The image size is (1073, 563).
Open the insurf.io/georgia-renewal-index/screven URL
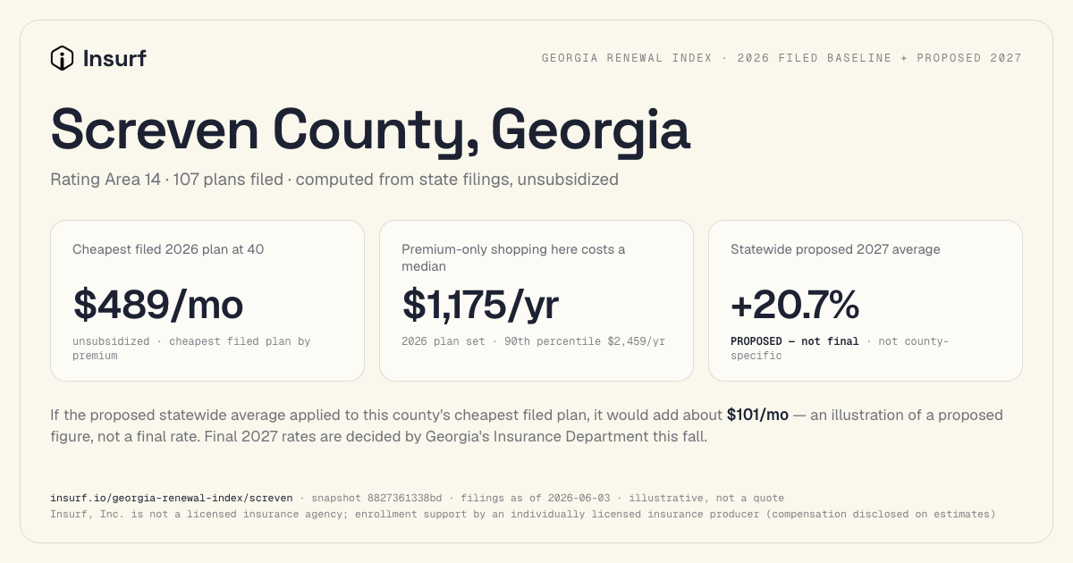coord(171,498)
